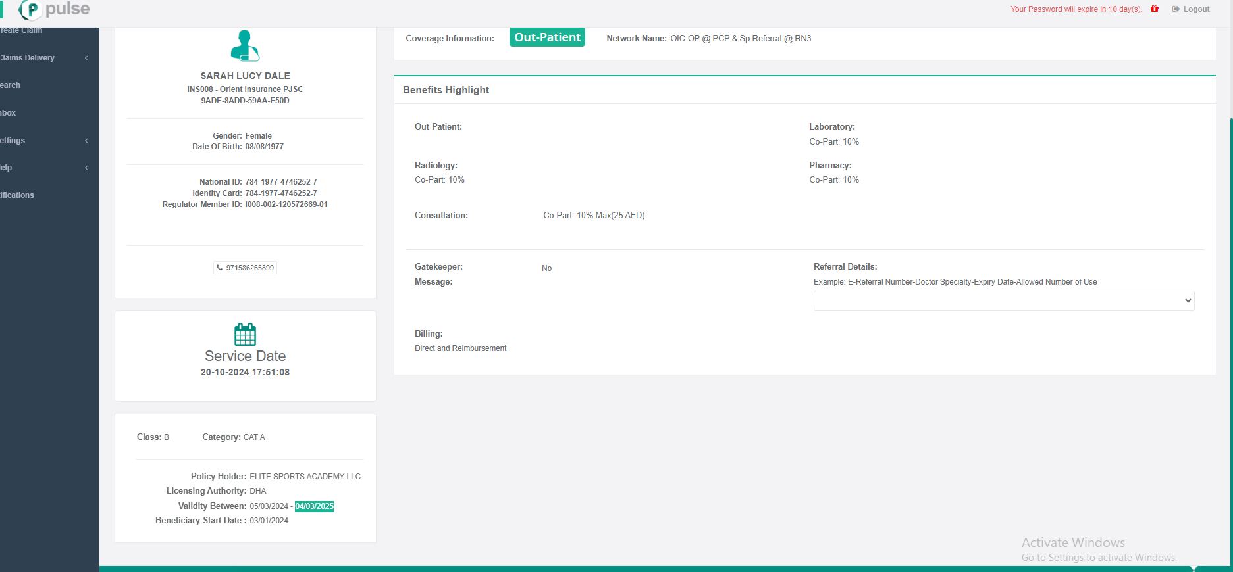Click the patient avatar icon
The height and width of the screenshot is (572, 1233).
click(245, 46)
